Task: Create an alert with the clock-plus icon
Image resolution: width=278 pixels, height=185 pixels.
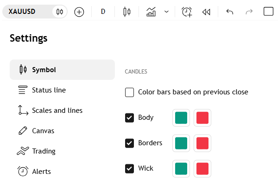Action: (187, 12)
